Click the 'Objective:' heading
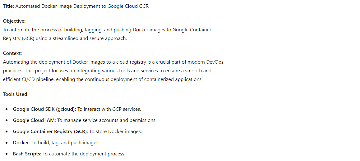The width and height of the screenshot is (360, 161). 14,21
